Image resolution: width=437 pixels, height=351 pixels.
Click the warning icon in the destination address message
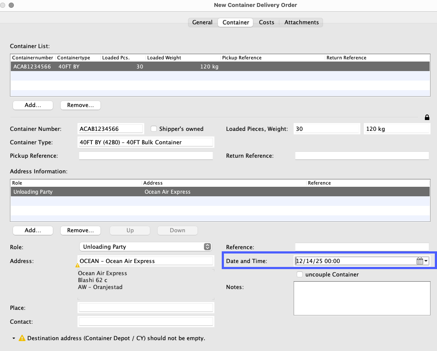point(22,338)
